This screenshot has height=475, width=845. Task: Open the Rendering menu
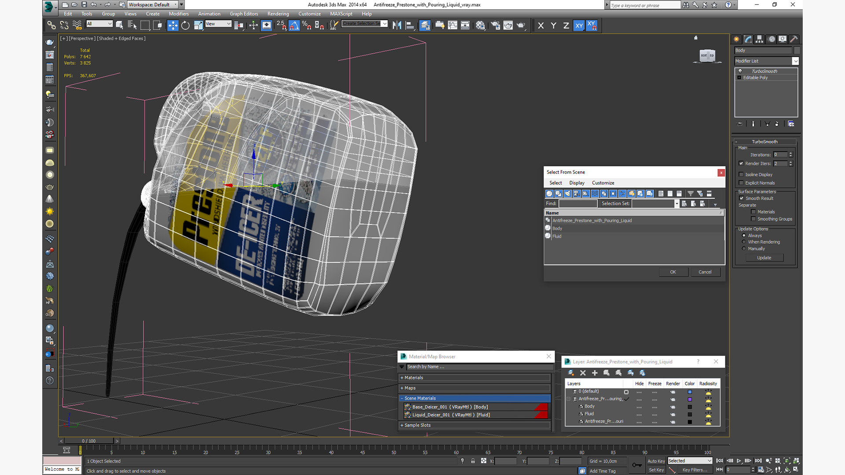tap(278, 14)
